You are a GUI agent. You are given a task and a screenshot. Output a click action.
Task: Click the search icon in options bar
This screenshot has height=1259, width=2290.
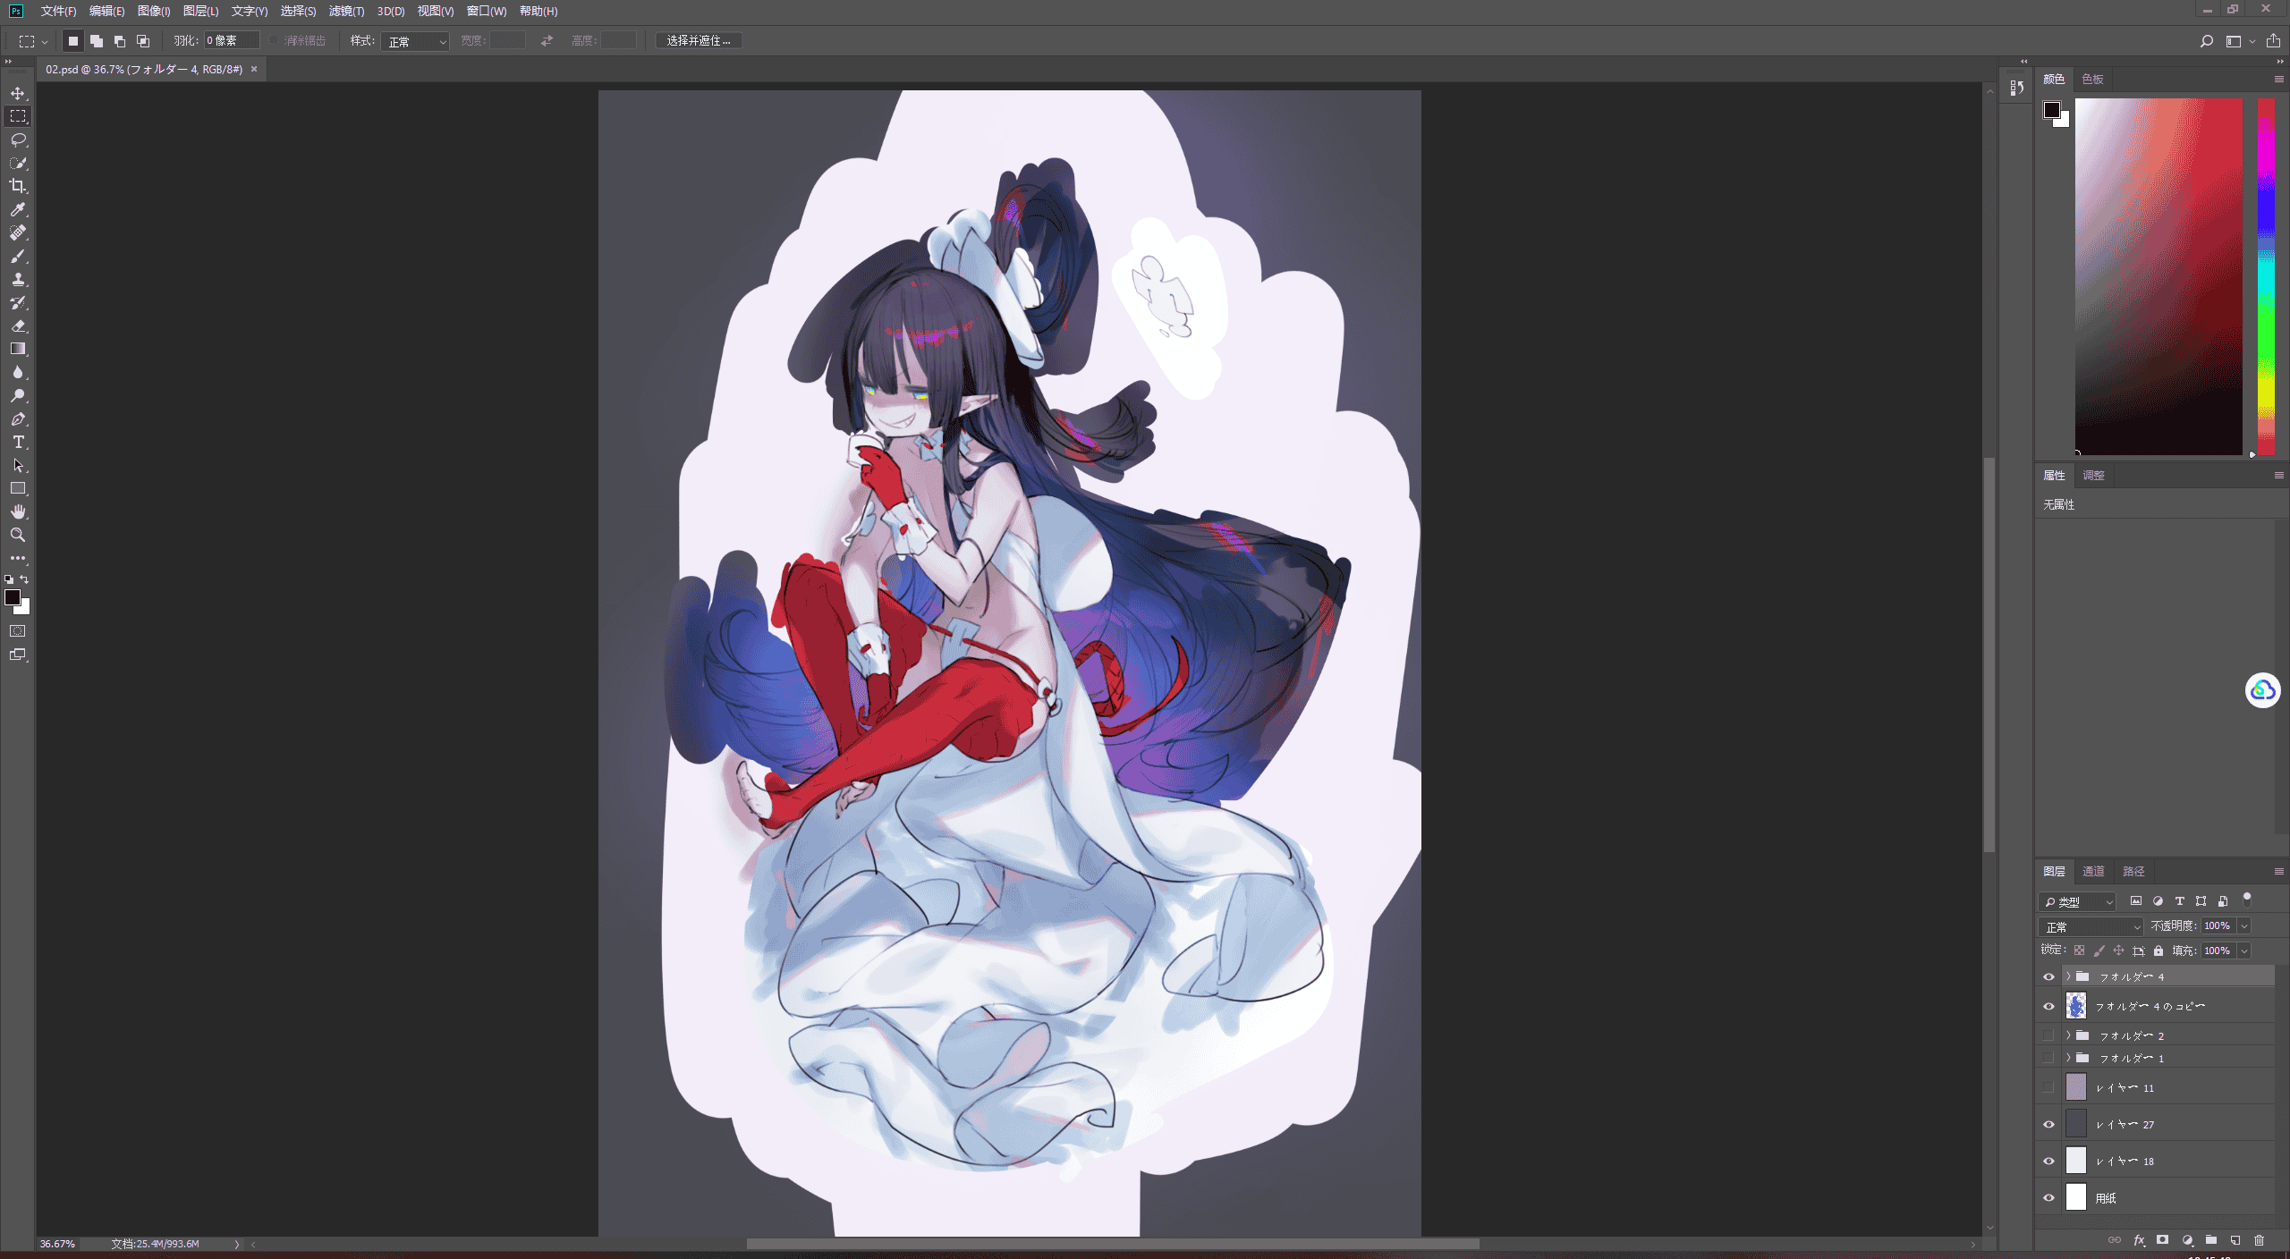click(2206, 41)
